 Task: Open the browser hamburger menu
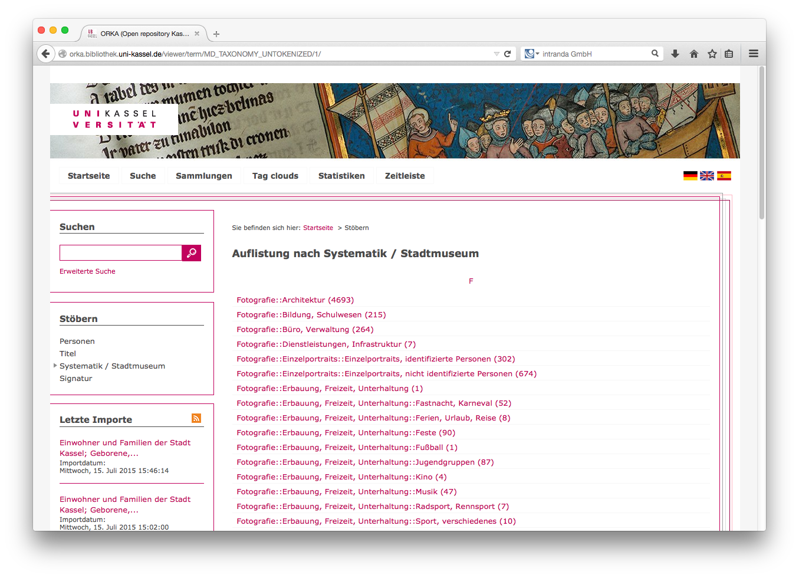click(754, 54)
